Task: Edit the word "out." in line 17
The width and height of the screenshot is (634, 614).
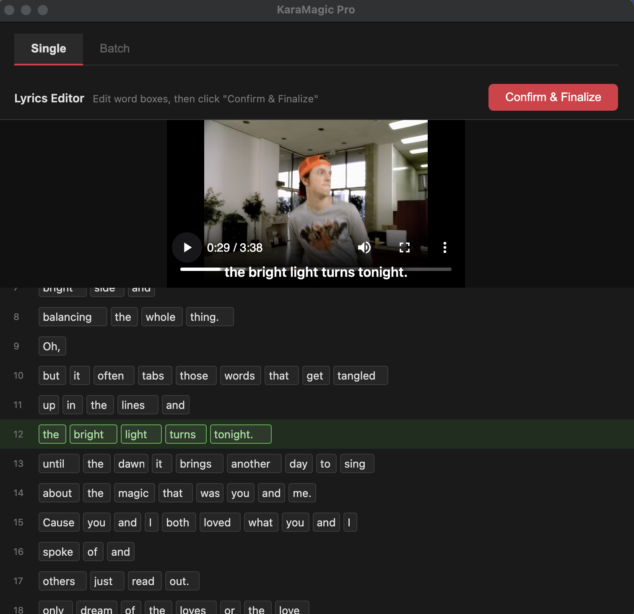Action: 182,581
